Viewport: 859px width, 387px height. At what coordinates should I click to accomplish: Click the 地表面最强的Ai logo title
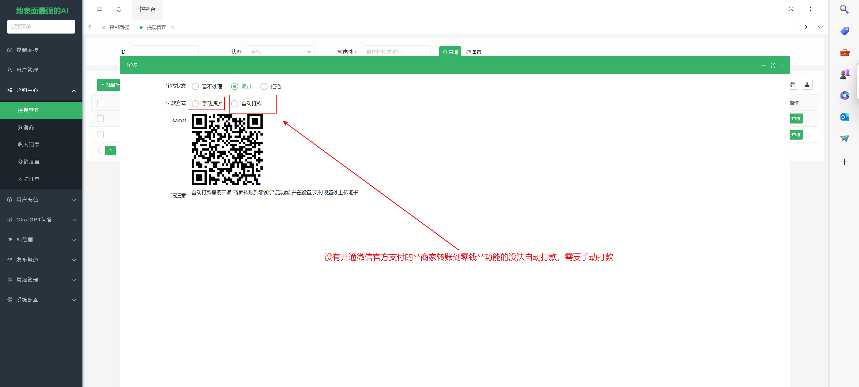tap(42, 11)
